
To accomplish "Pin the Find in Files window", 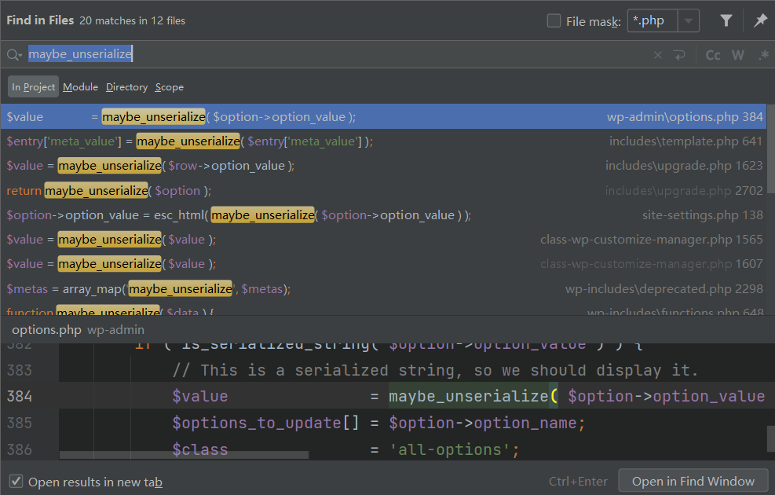I will 760,20.
